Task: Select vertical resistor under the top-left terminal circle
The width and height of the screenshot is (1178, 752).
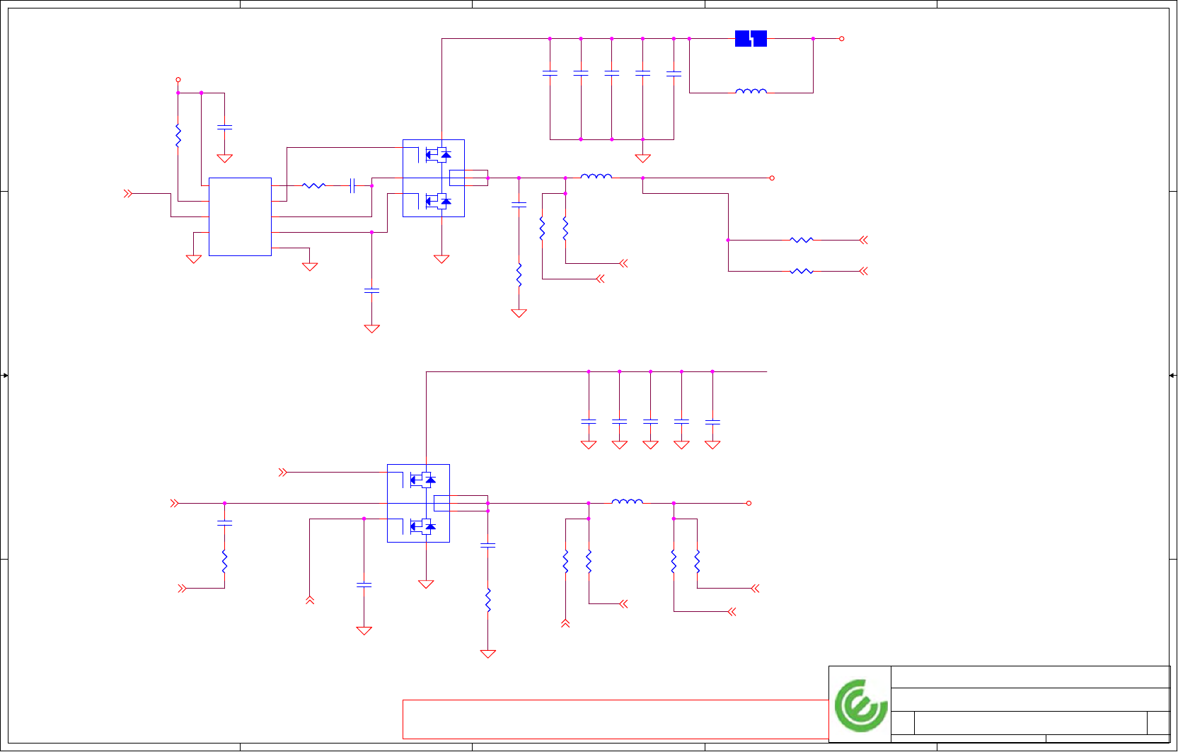Action: [178, 135]
